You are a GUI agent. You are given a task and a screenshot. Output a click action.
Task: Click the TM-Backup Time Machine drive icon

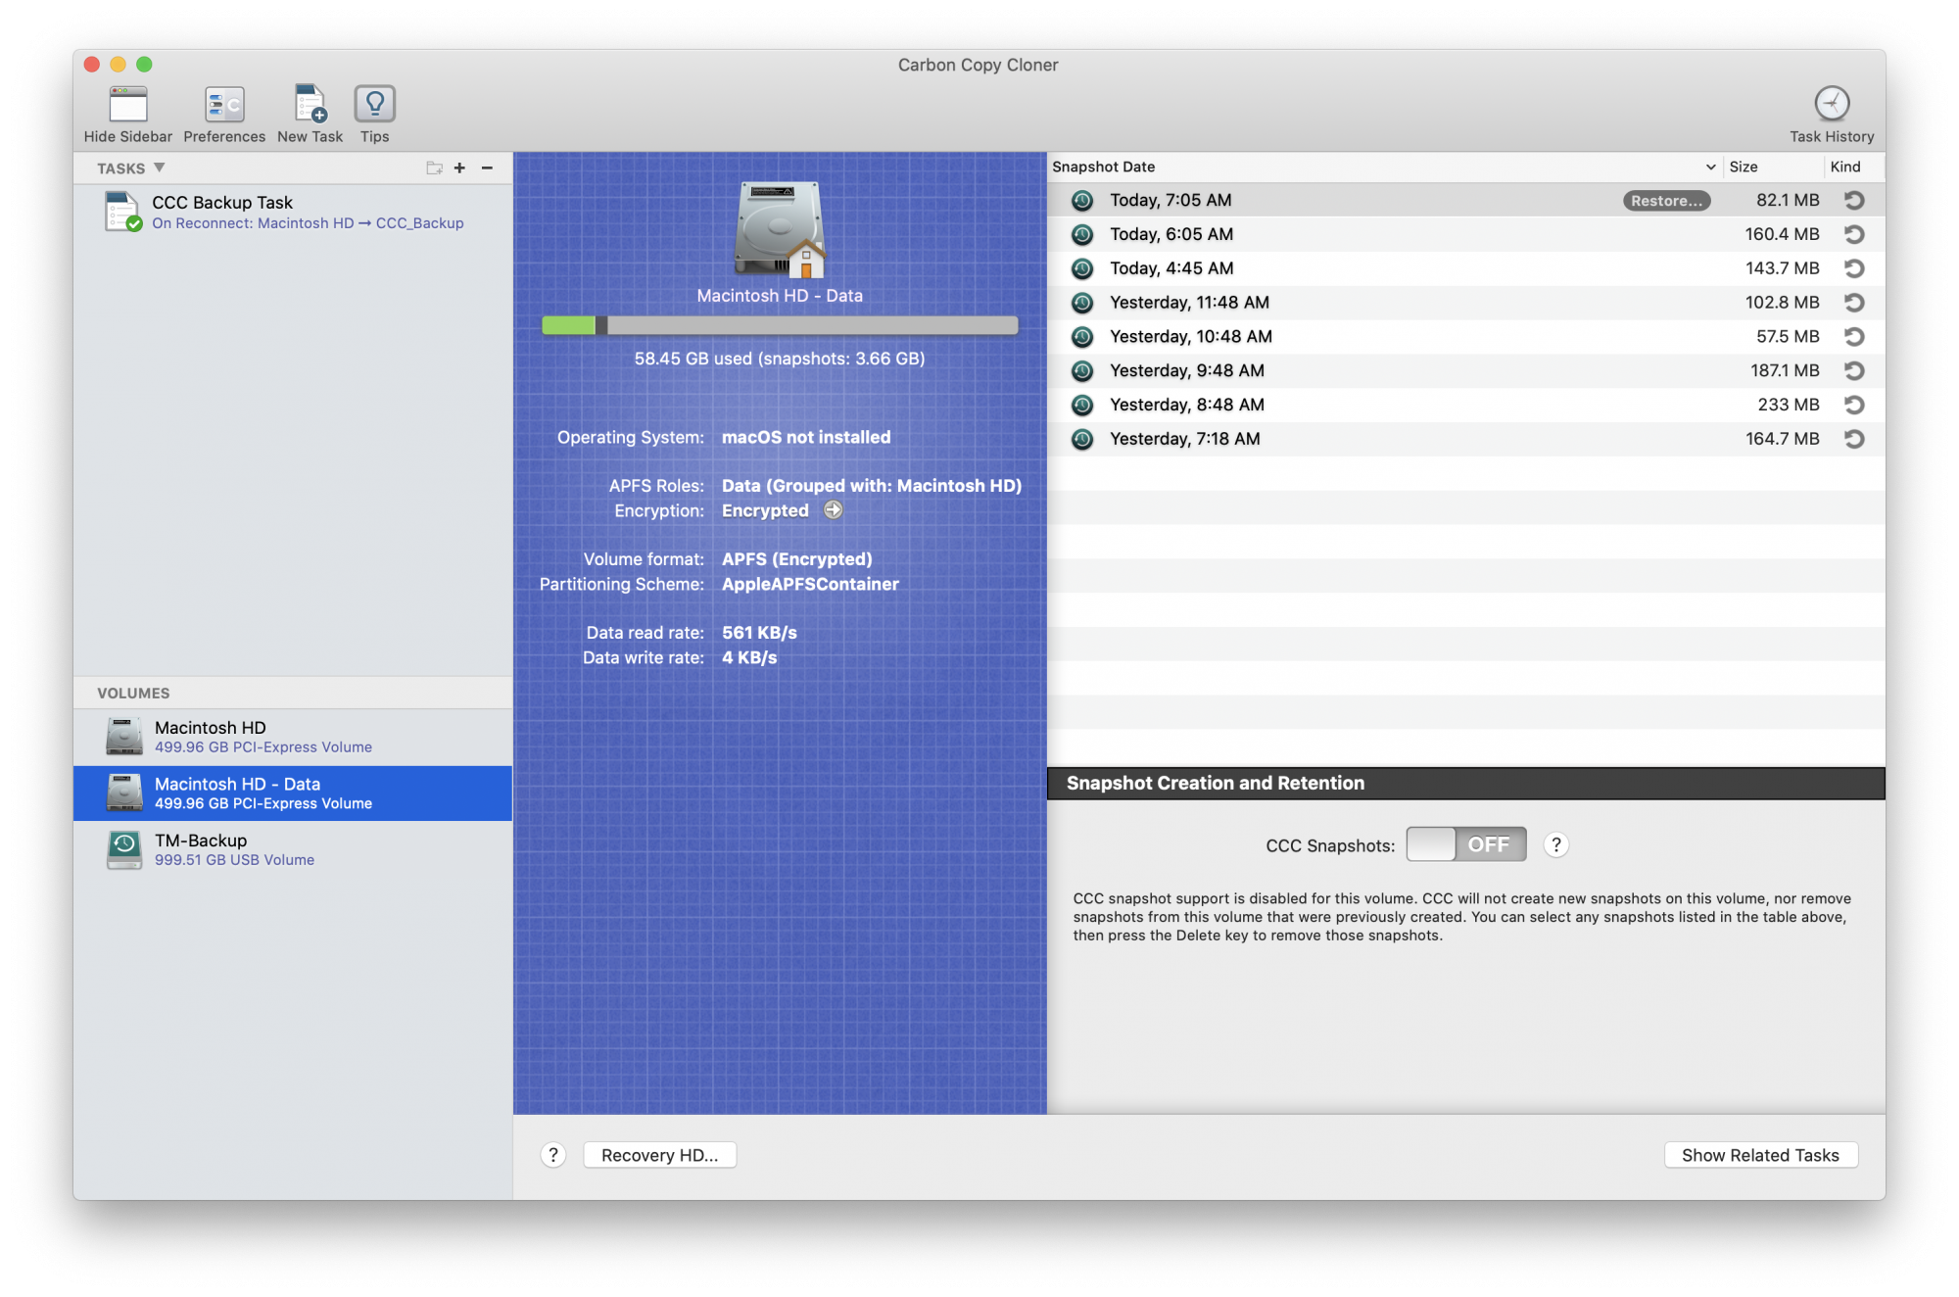click(124, 849)
